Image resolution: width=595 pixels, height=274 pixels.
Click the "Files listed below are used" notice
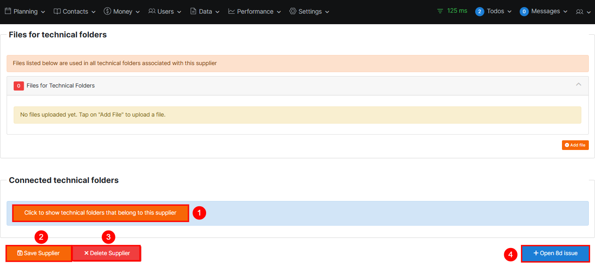tap(298, 63)
